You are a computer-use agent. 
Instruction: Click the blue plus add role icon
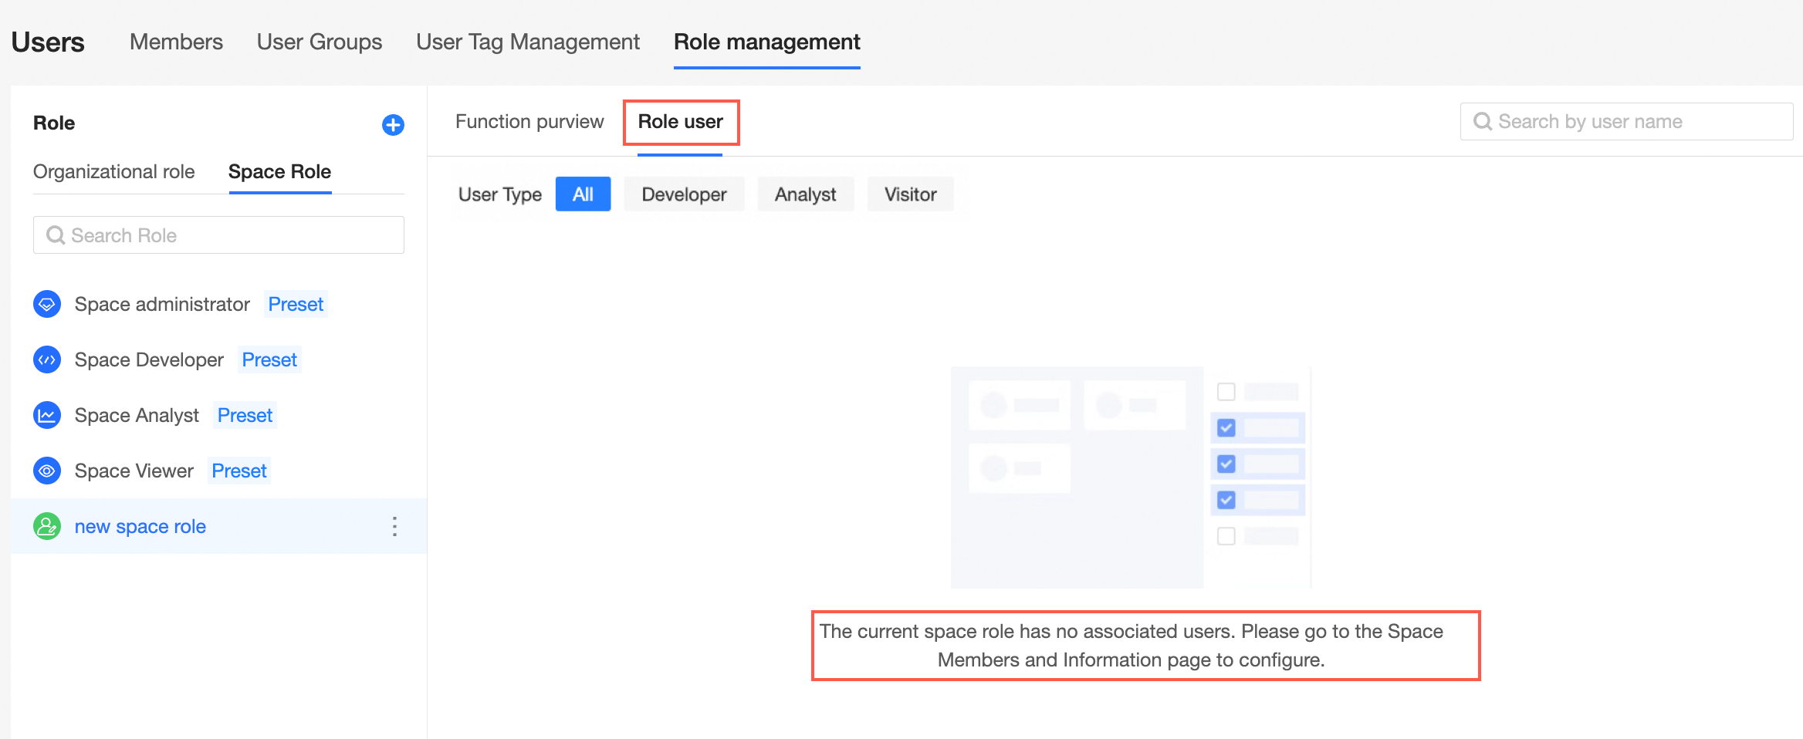(393, 125)
